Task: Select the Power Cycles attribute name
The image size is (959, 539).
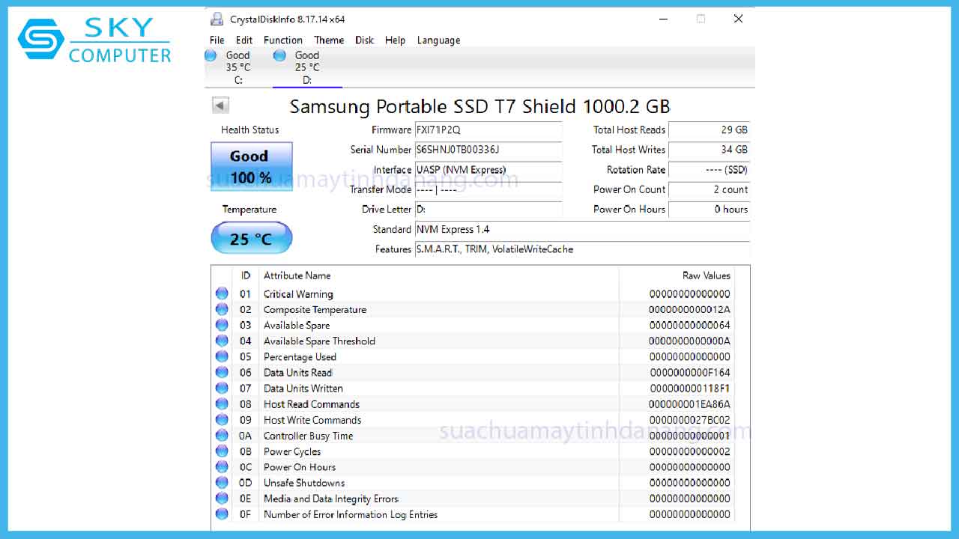Action: pos(292,451)
